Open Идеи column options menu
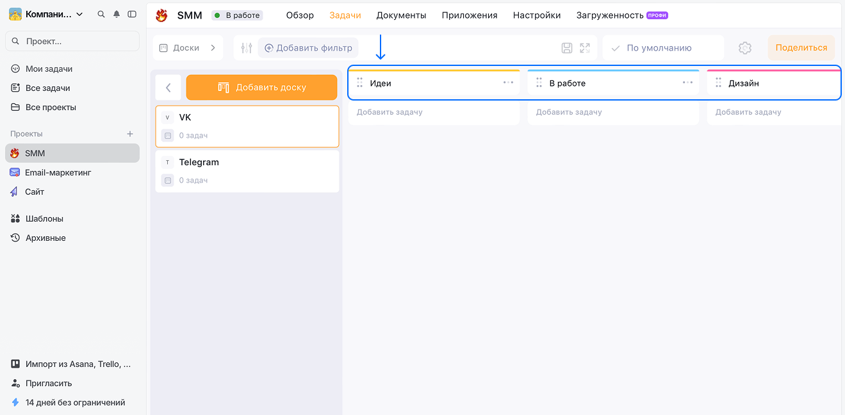Screen dimensions: 845x415 pyautogui.click(x=508, y=83)
